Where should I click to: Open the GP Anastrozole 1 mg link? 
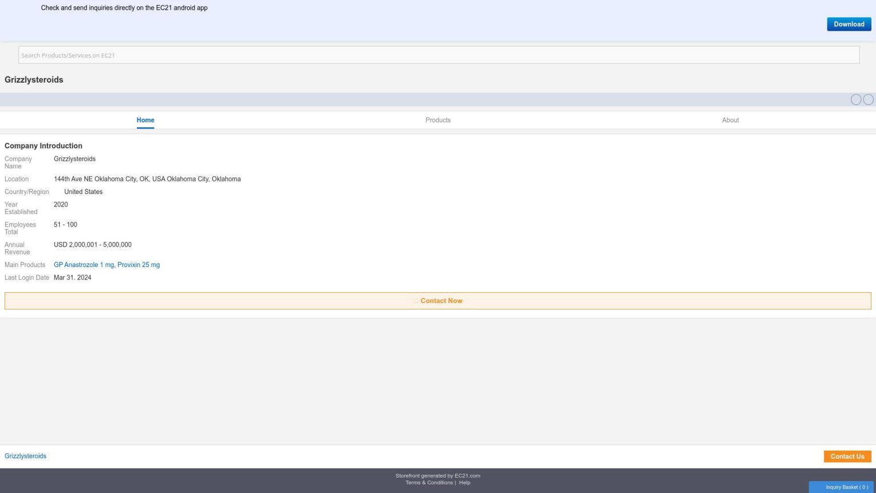[84, 265]
